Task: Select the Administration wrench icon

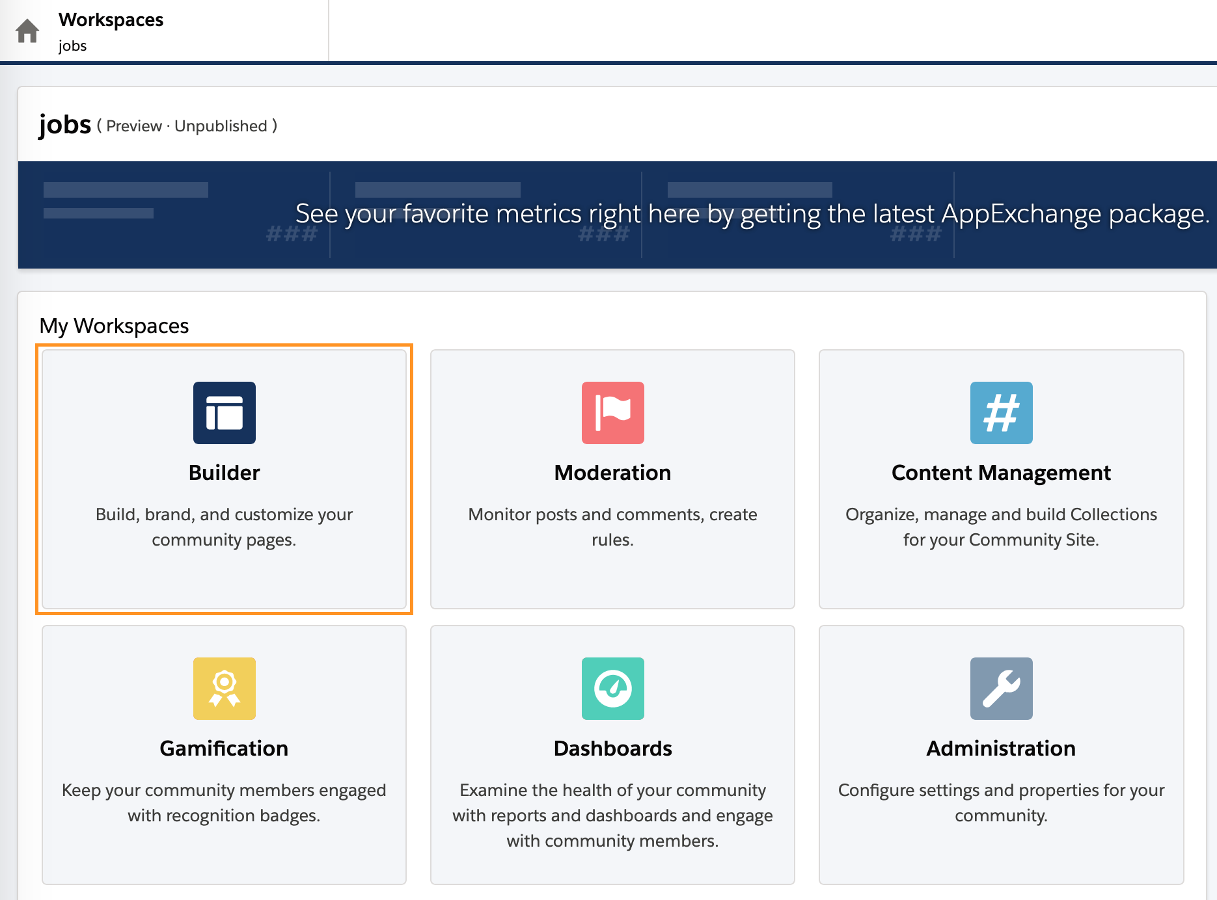Action: coord(1000,689)
